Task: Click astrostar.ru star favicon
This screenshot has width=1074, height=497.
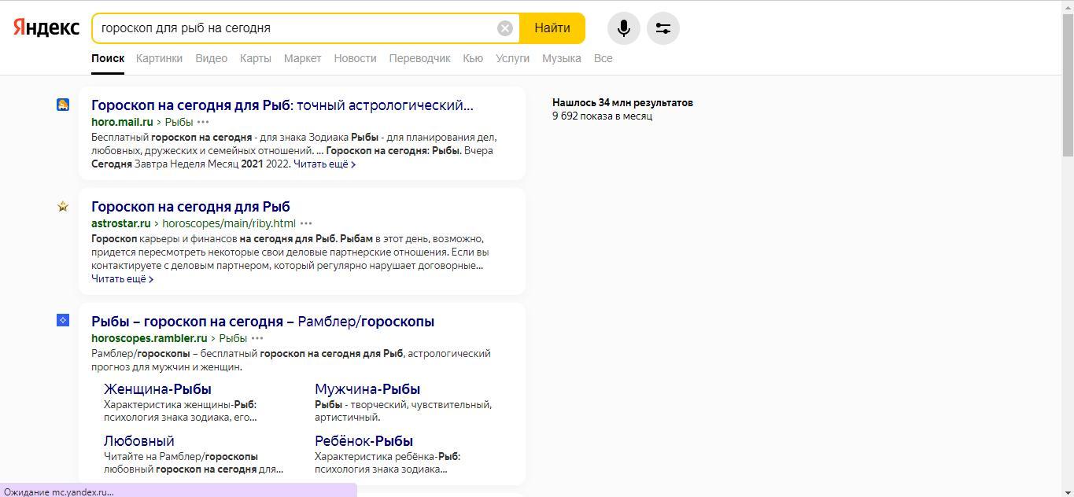Action: click(63, 207)
